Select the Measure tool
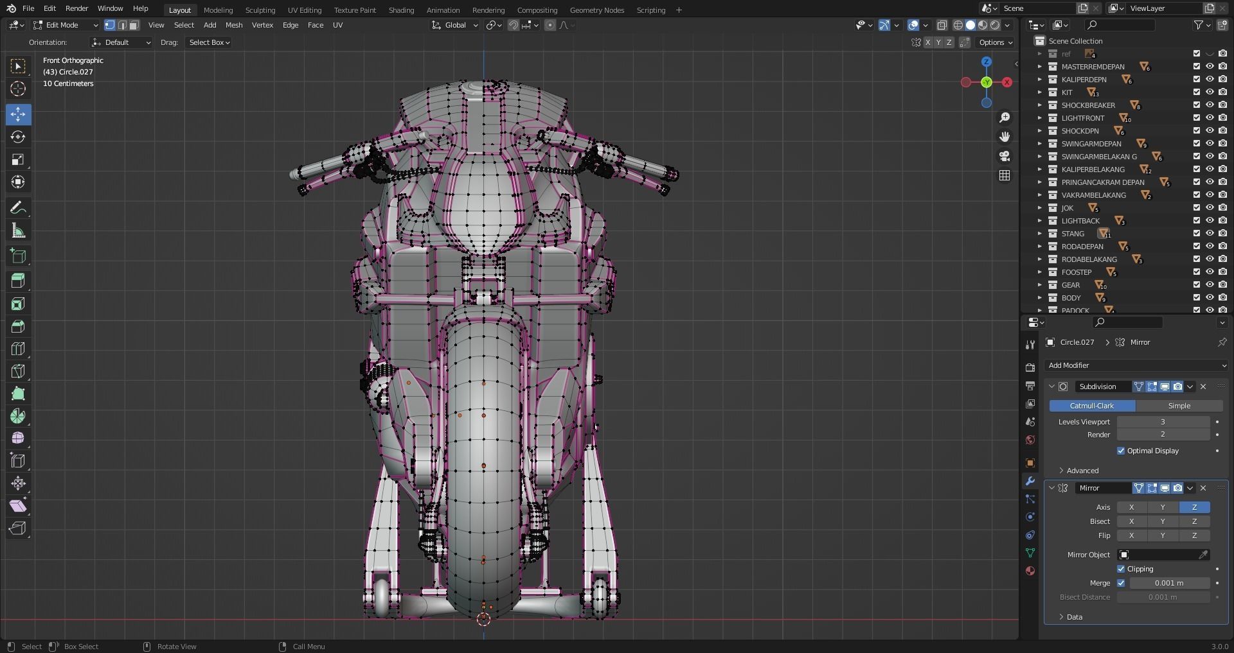1234x653 pixels. point(18,230)
